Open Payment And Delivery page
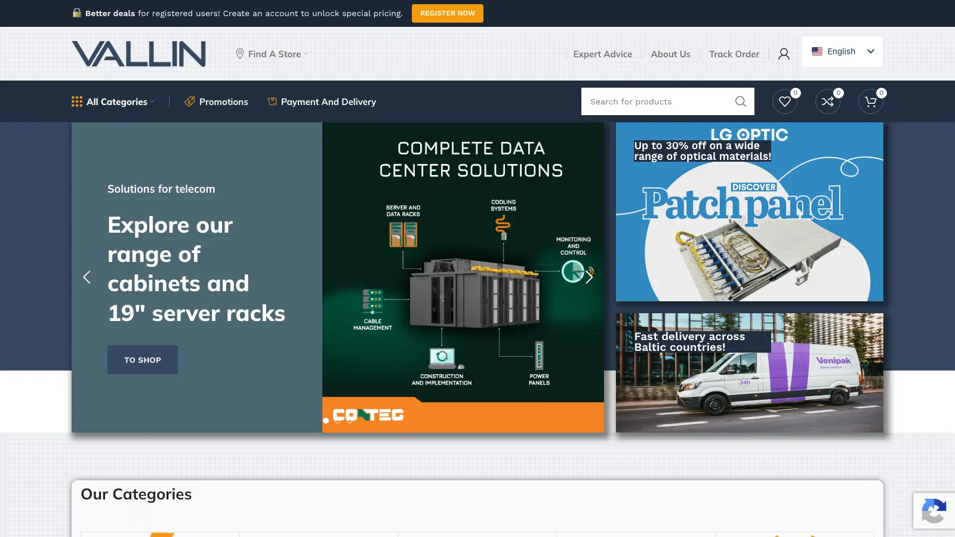The height and width of the screenshot is (537, 955). (x=322, y=101)
